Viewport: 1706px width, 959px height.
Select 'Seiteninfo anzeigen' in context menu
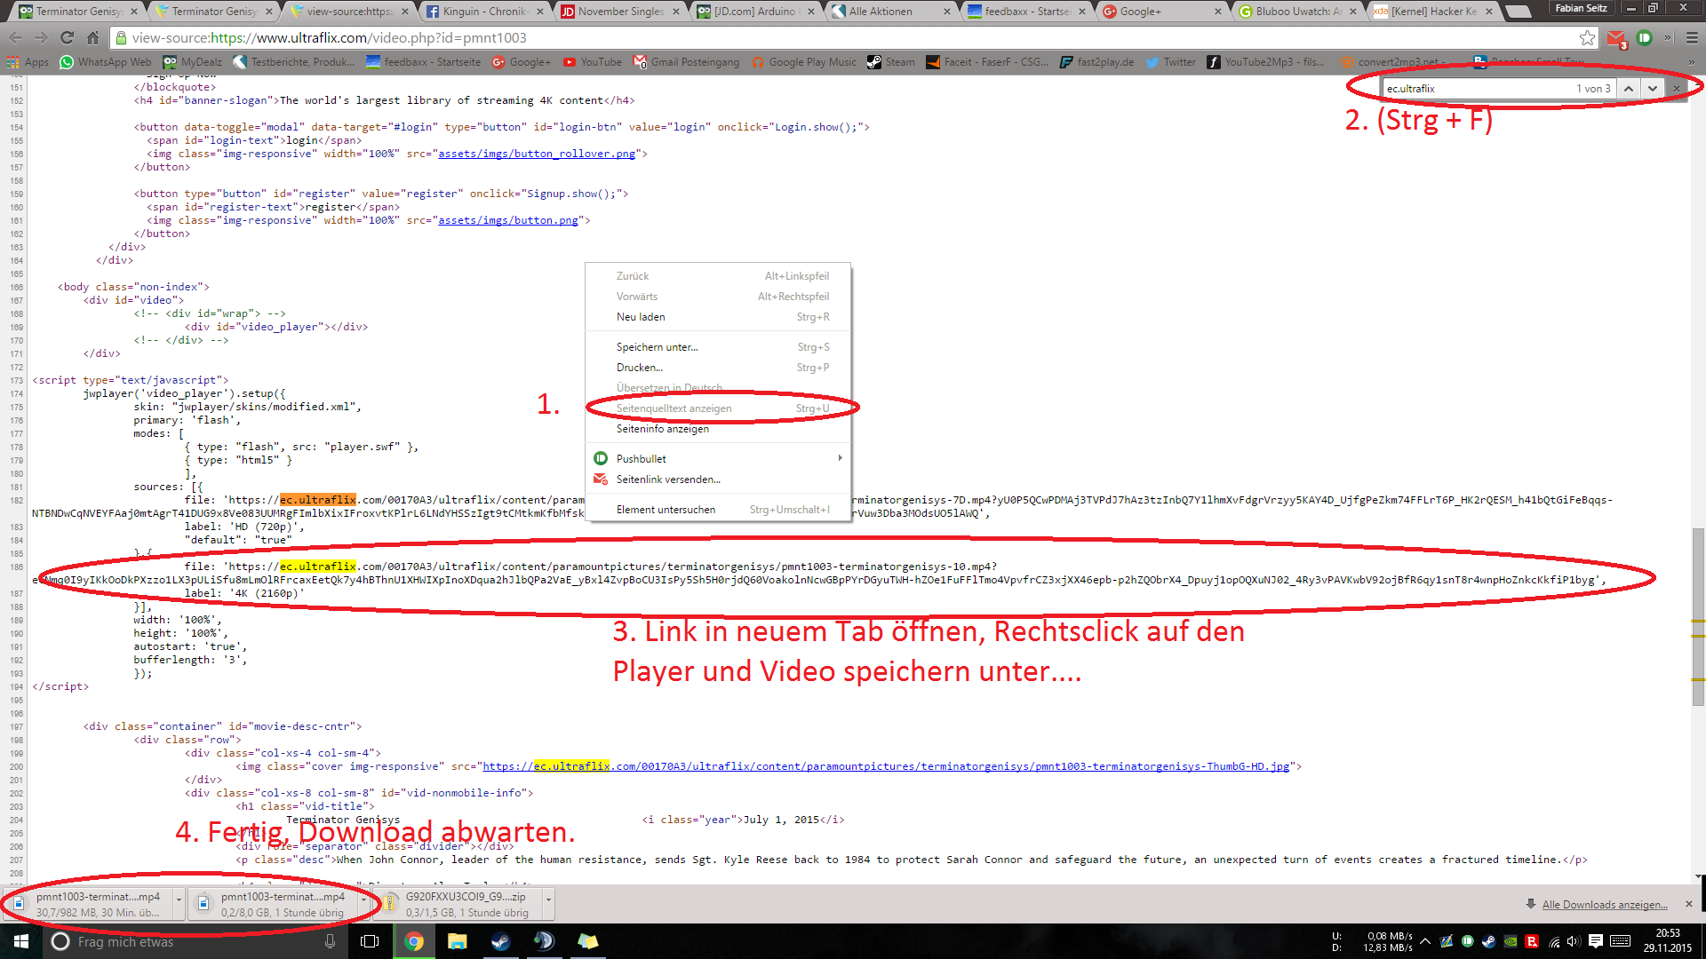pos(718,429)
